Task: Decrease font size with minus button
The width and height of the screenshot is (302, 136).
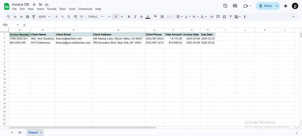Action: (x=109, y=17)
